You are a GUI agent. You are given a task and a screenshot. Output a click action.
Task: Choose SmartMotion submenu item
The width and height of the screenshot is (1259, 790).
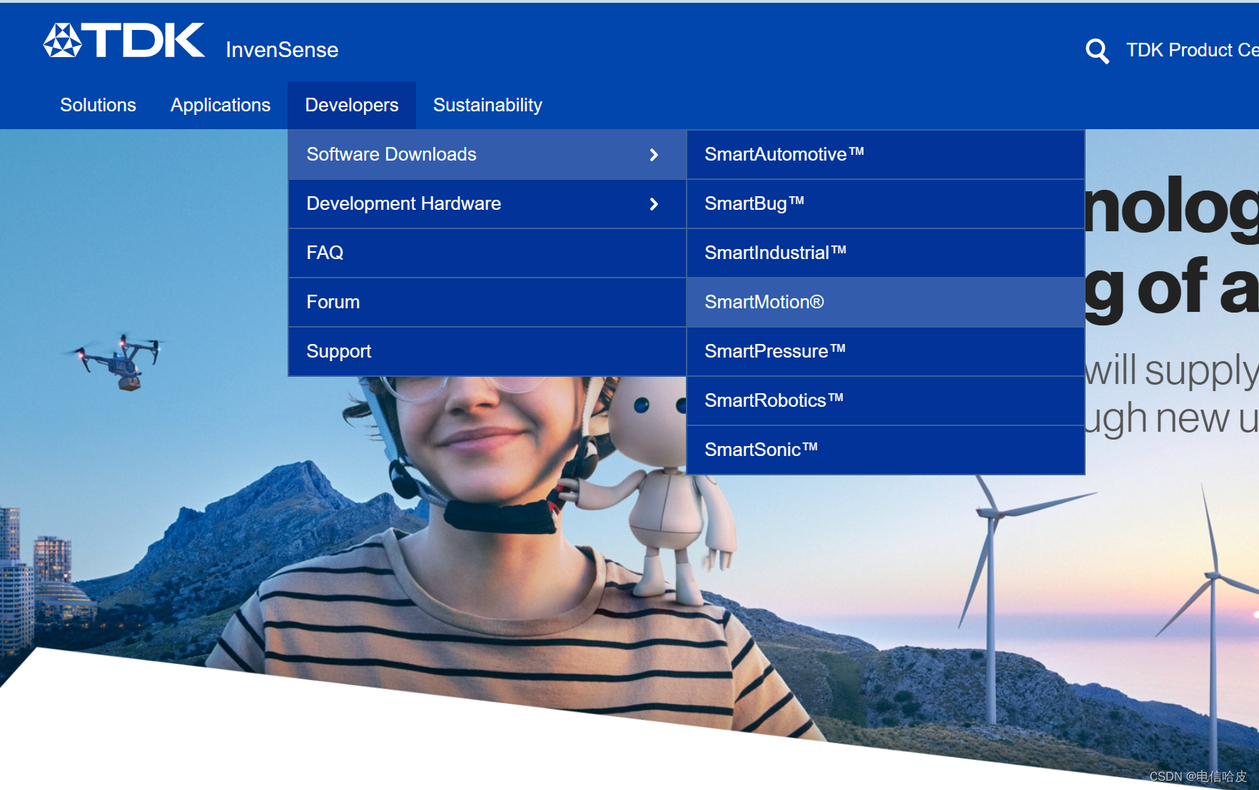tap(885, 302)
